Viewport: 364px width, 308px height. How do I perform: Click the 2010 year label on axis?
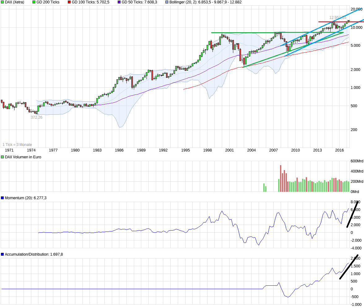coord(296,150)
